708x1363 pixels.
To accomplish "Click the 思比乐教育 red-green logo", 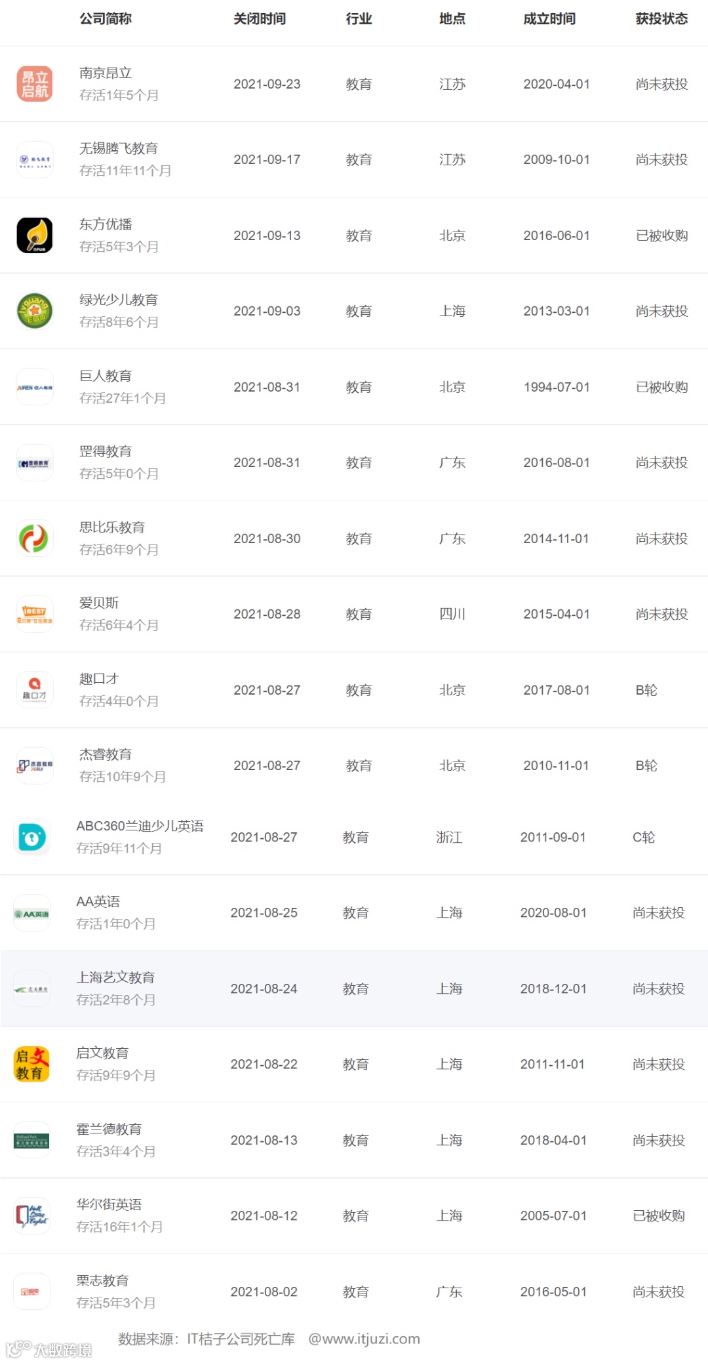I will point(35,539).
